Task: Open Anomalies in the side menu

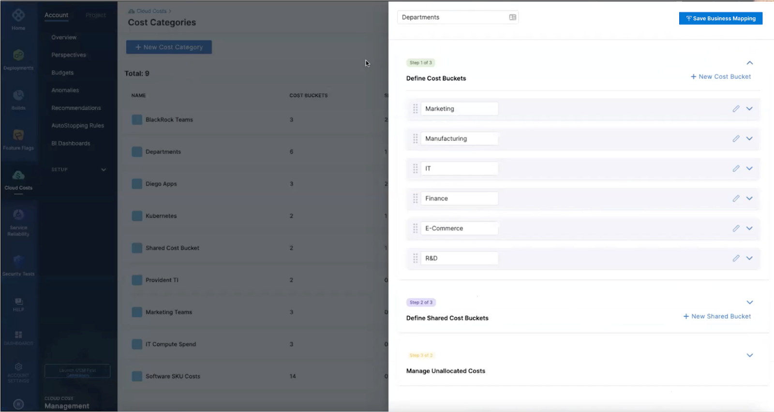Action: click(x=65, y=90)
